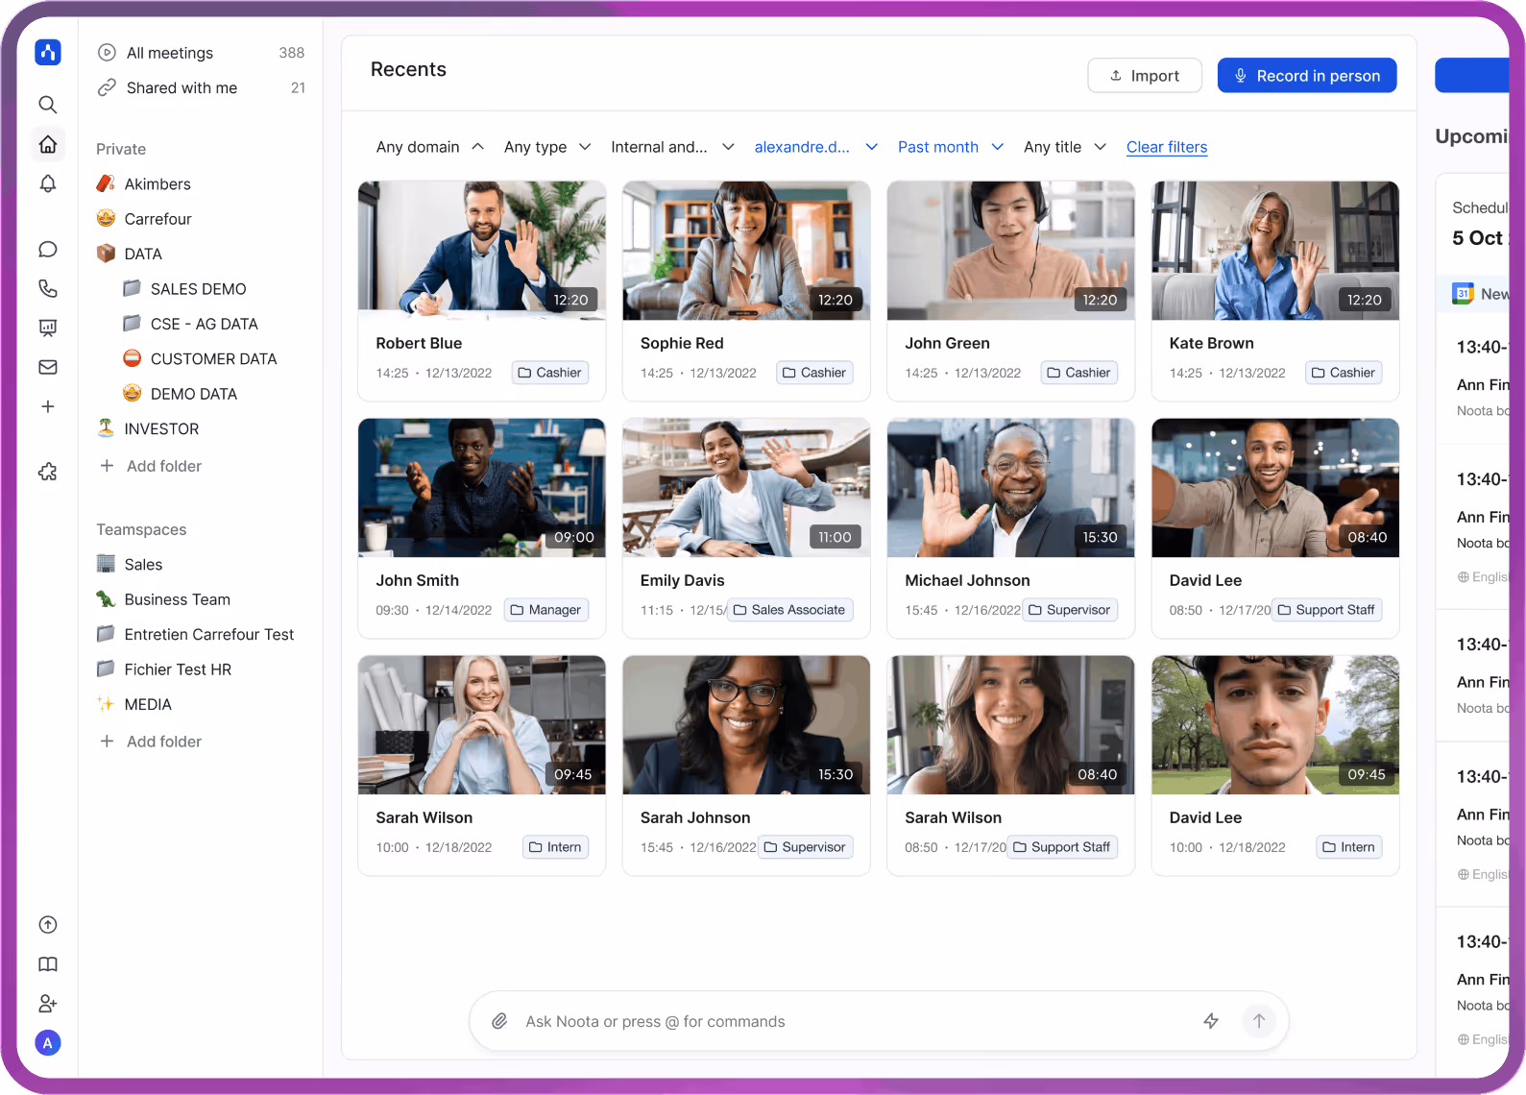
Task: Open the Any type dropdown
Action: [x=547, y=147]
